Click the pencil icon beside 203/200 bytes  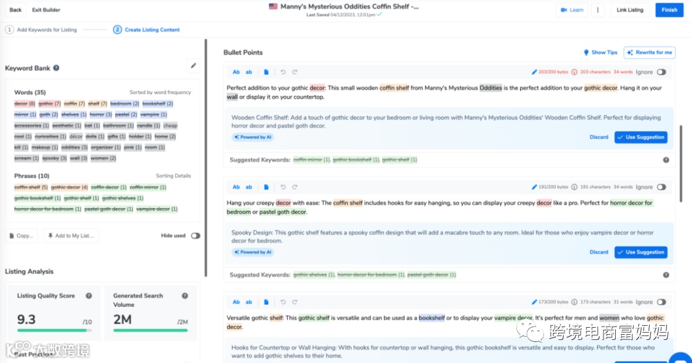coord(534,72)
